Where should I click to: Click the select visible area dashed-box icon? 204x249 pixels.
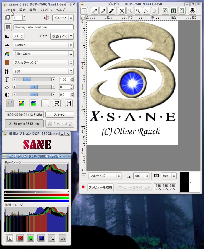[84, 11]
